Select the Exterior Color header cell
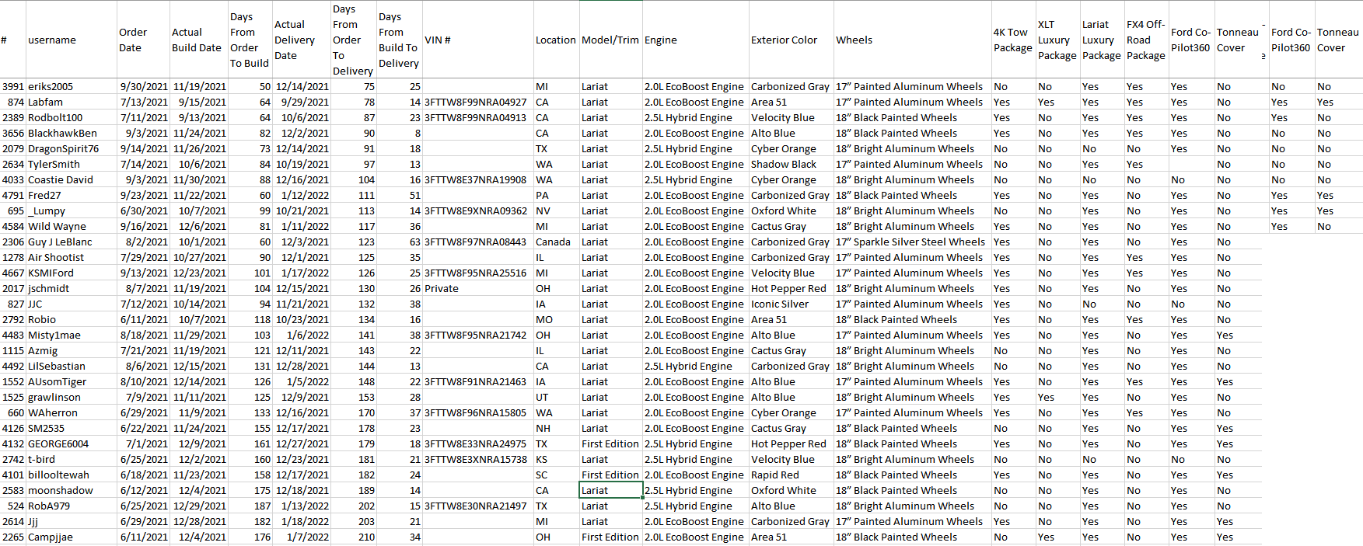This screenshot has height=546, width=1363. point(791,40)
